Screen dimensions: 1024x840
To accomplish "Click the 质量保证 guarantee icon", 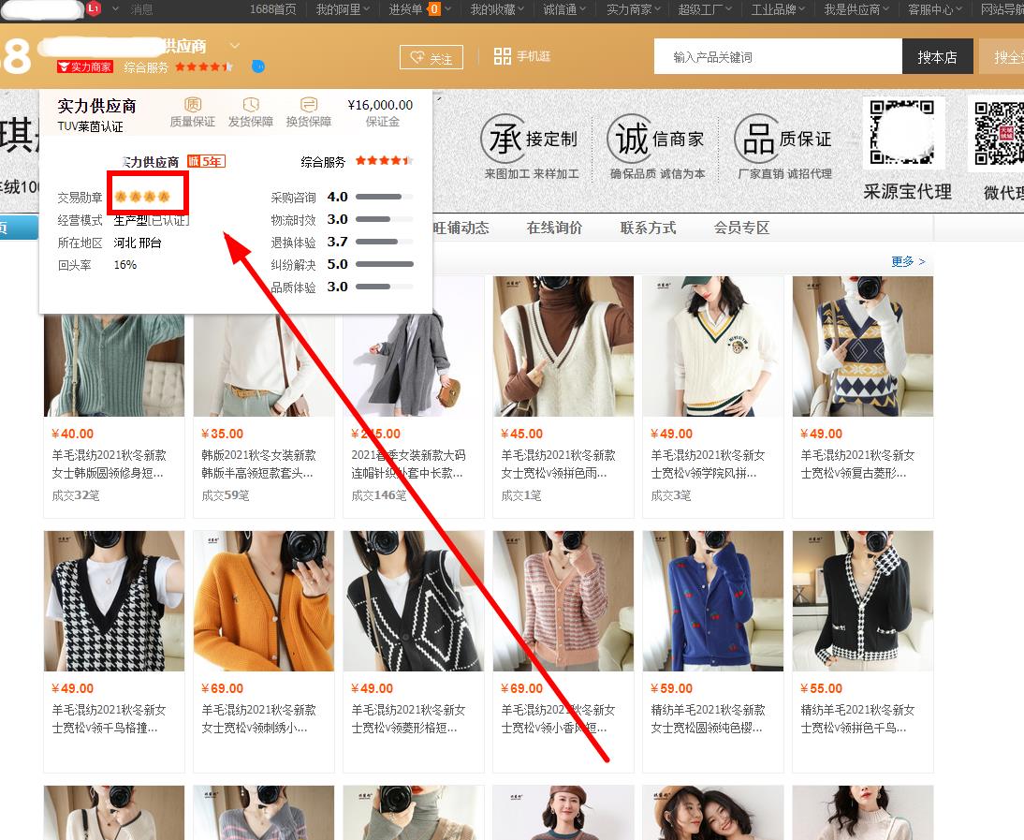I will pos(192,104).
